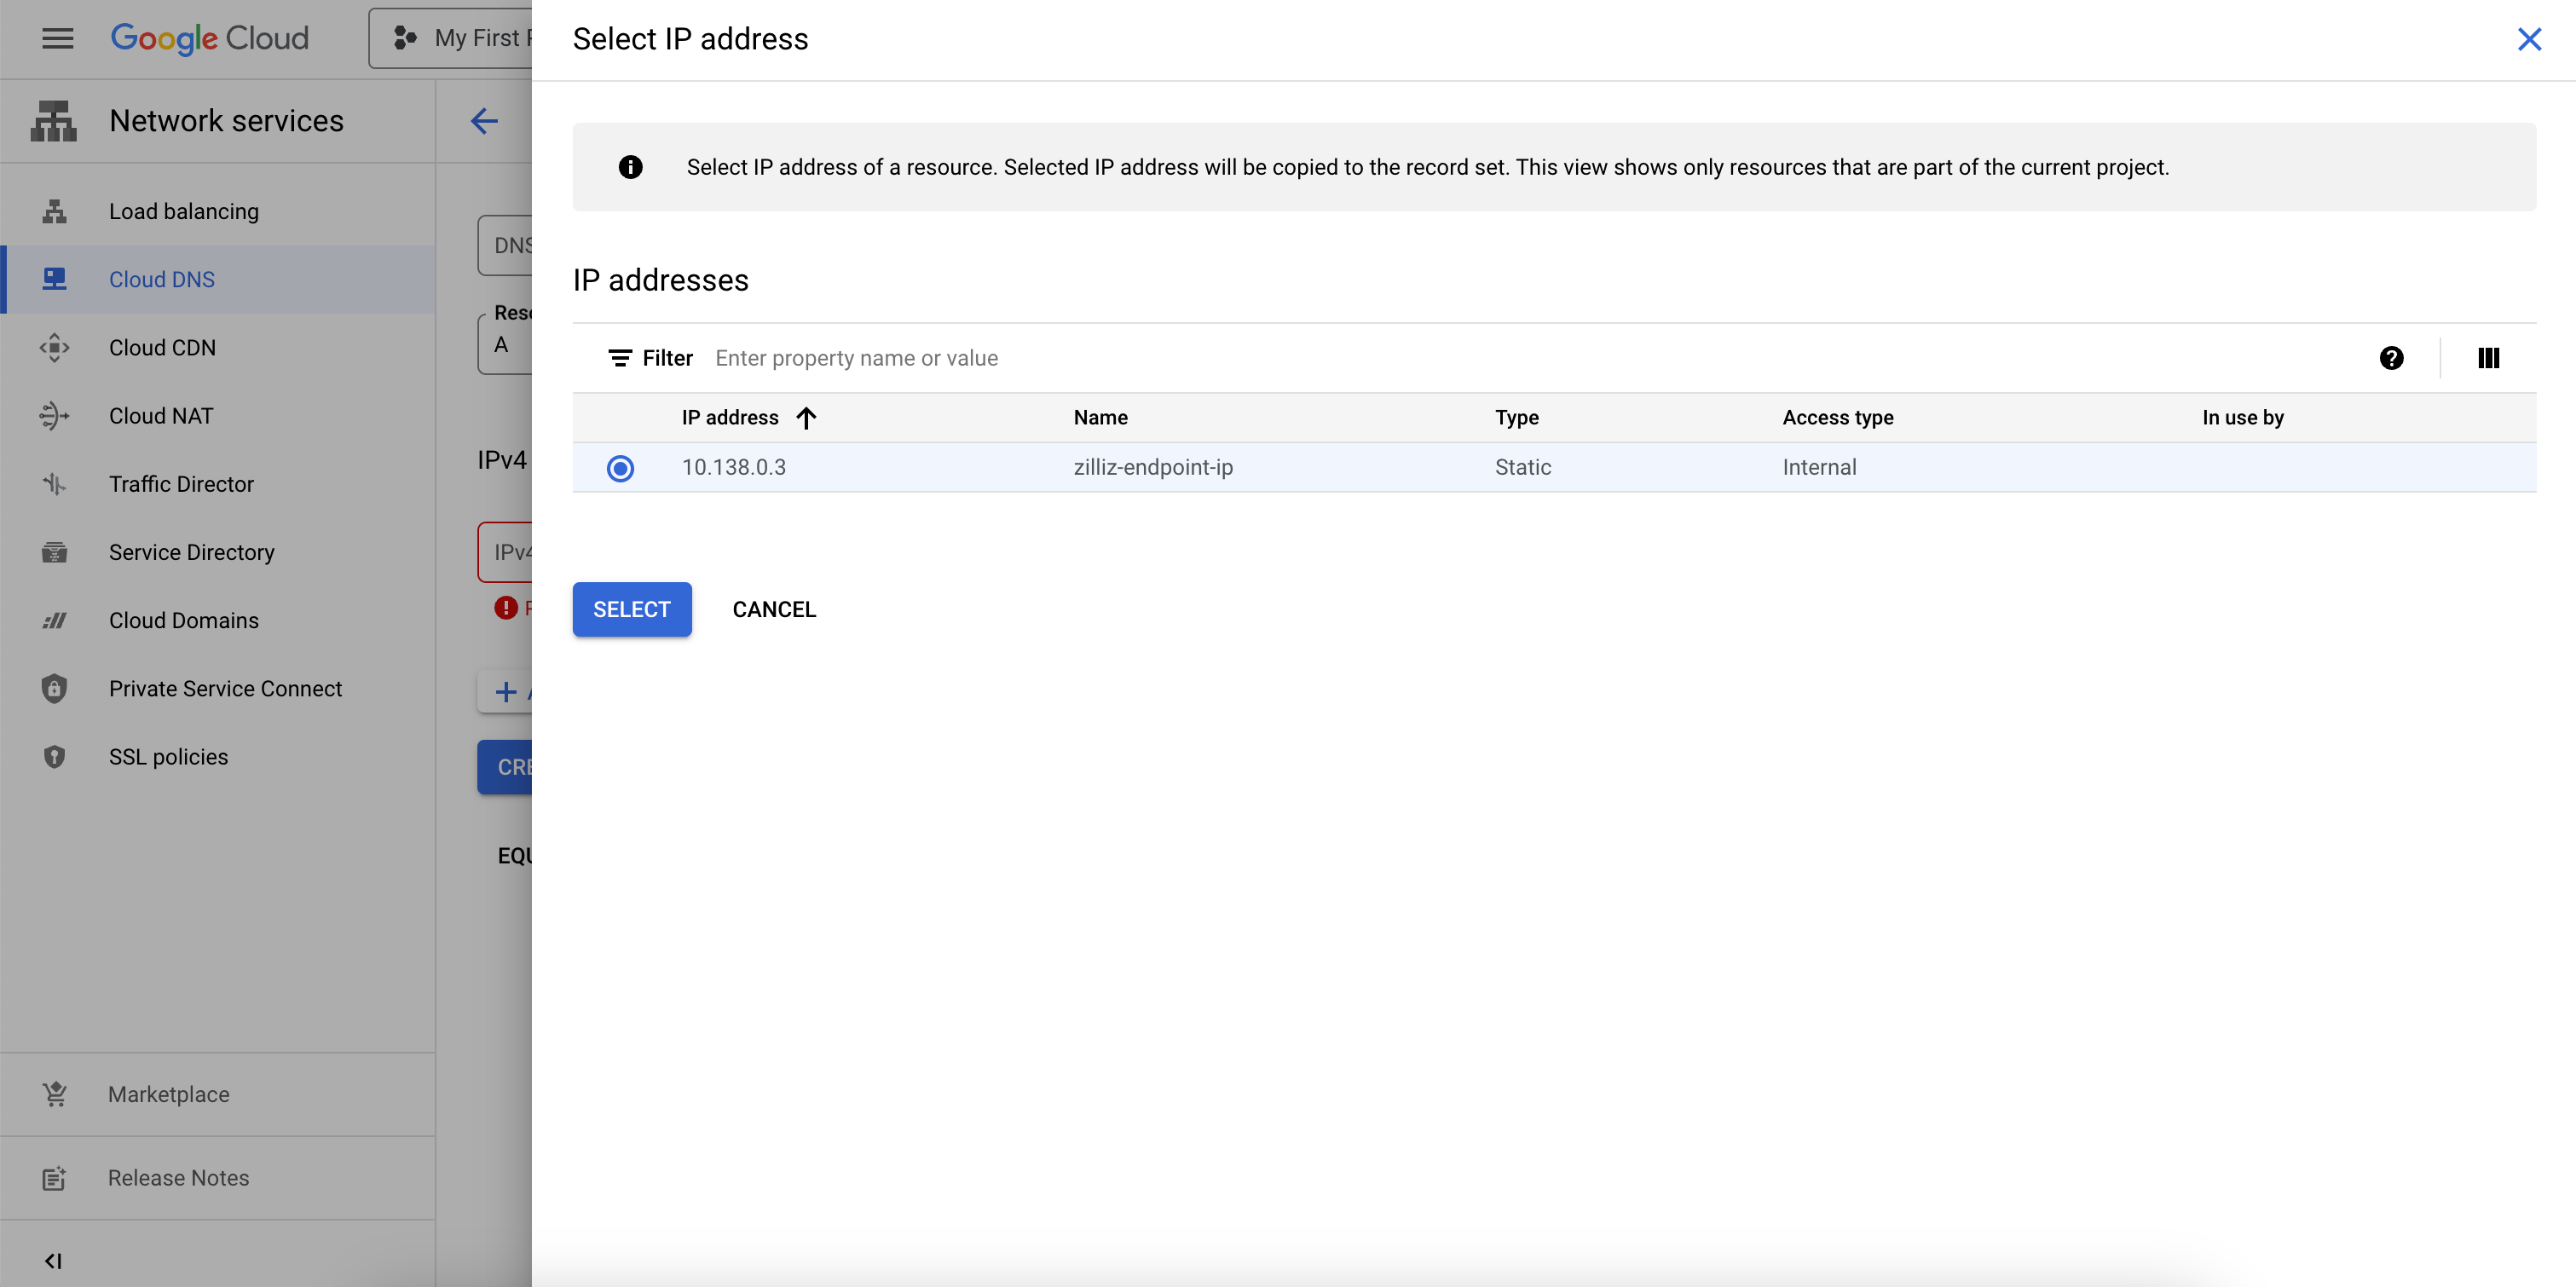Open the column display options icon
The height and width of the screenshot is (1287, 2576).
click(2488, 358)
